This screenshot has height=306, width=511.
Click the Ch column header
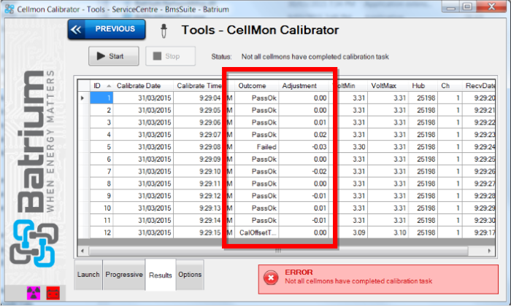(450, 86)
